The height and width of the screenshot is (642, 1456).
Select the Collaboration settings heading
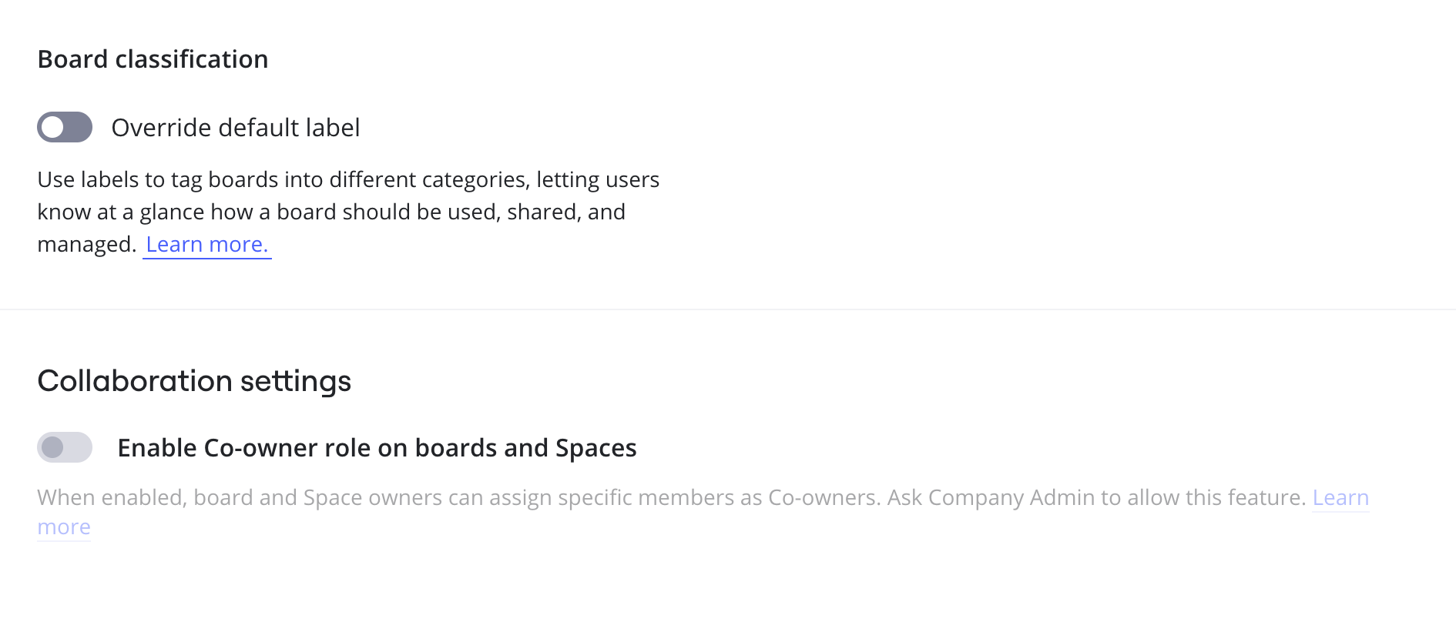194,381
